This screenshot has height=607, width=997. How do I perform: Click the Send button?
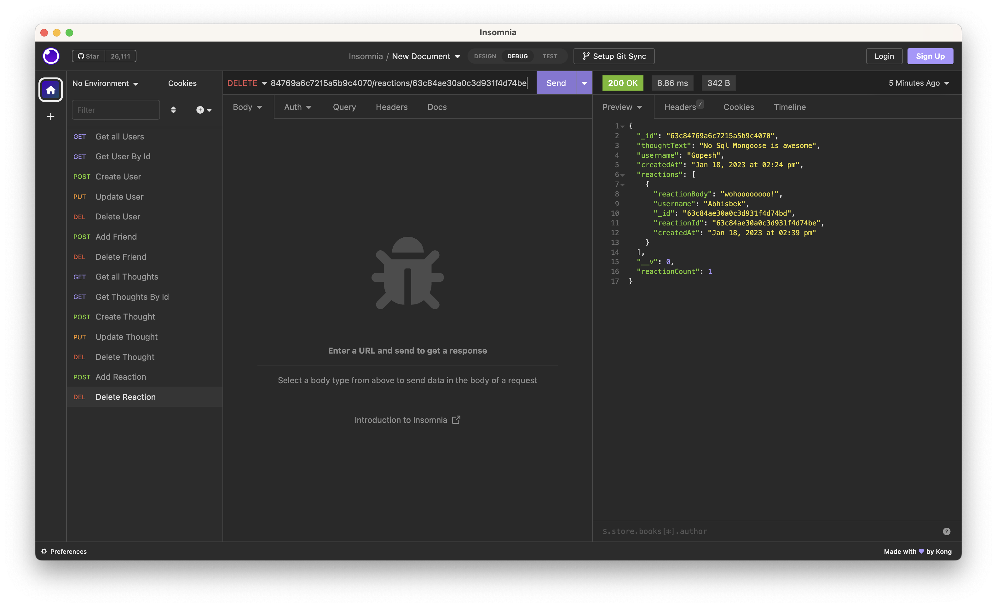(556, 82)
